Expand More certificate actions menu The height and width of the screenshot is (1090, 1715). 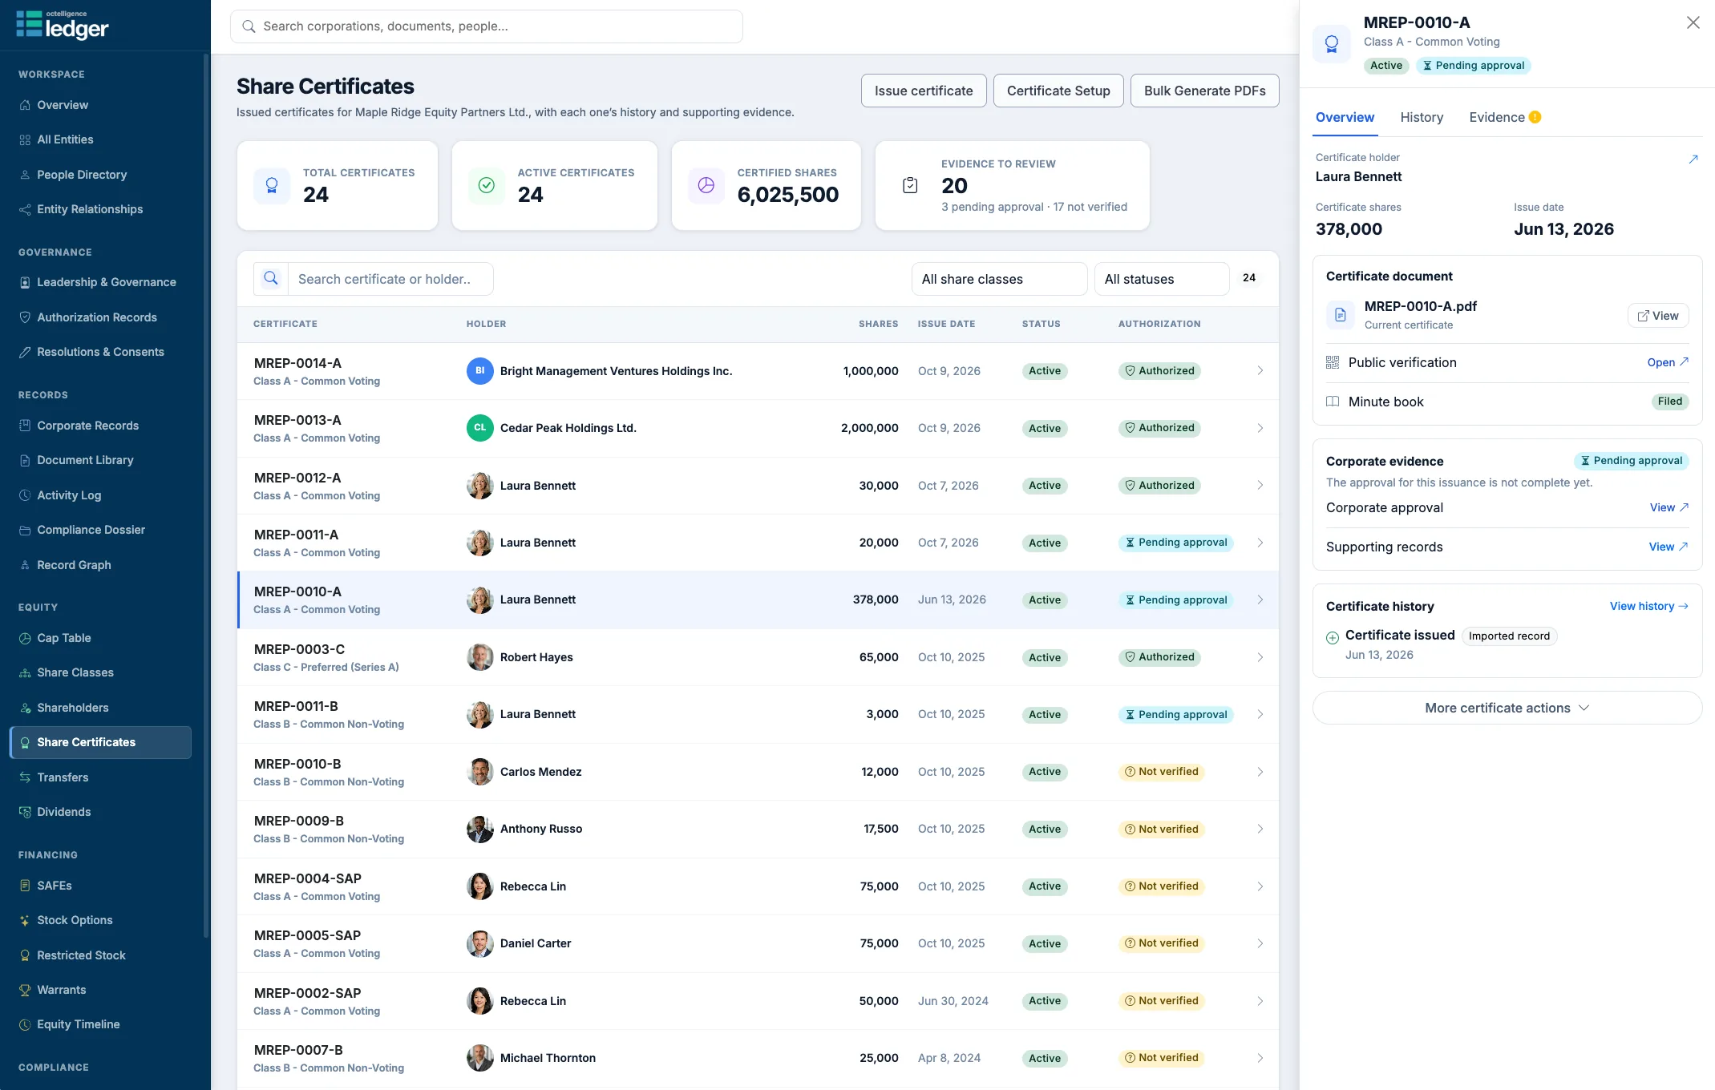pyautogui.click(x=1507, y=708)
